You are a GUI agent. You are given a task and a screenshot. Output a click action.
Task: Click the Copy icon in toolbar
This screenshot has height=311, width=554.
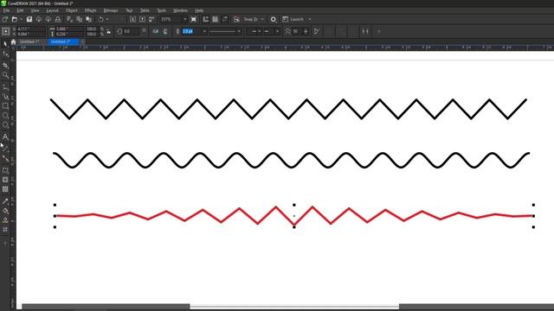tap(79, 19)
